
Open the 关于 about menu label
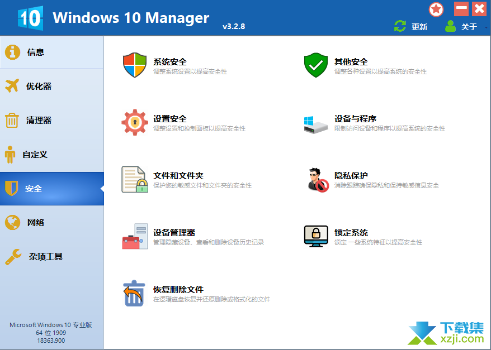point(469,27)
